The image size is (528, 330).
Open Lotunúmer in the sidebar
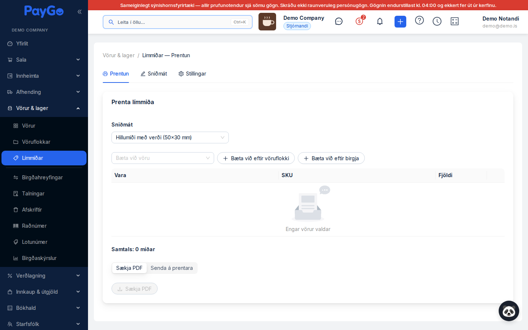[x=44, y=242]
